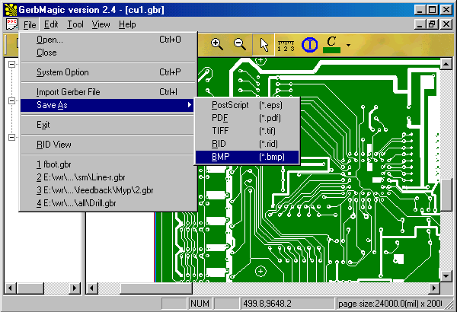Click the GerbMagic title bar app icon
Image resolution: width=457 pixels, height=312 pixels.
click(x=11, y=10)
